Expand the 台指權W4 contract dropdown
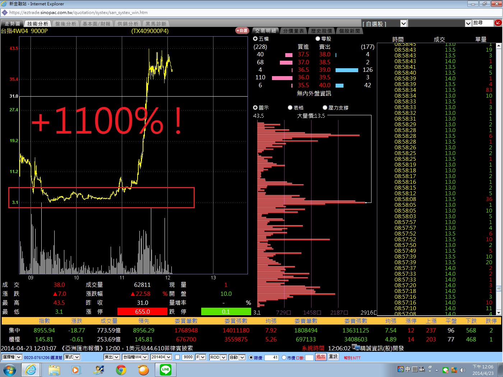Screen dimensions: 503x377 click(x=135, y=357)
